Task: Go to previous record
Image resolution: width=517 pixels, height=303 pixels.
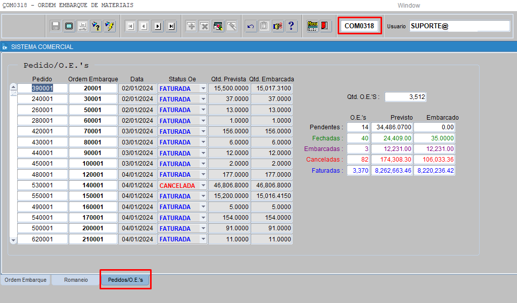Action: pos(144,26)
